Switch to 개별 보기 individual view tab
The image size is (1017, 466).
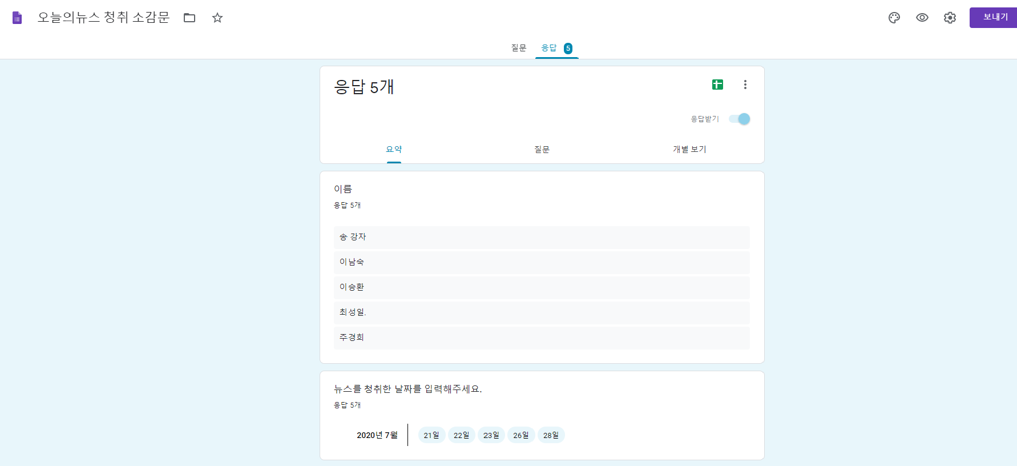[689, 149]
